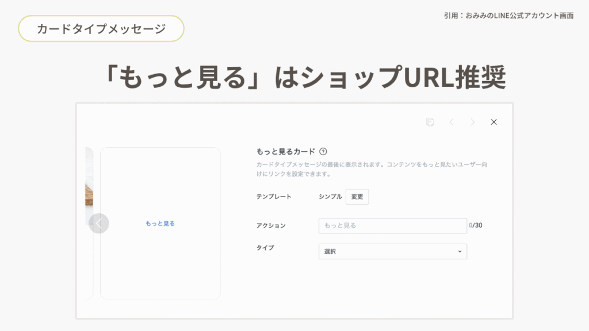Click the もっと見るカード section heading

(285, 152)
